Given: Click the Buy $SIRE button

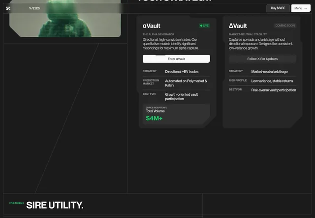Looking at the screenshot, I should [x=278, y=8].
